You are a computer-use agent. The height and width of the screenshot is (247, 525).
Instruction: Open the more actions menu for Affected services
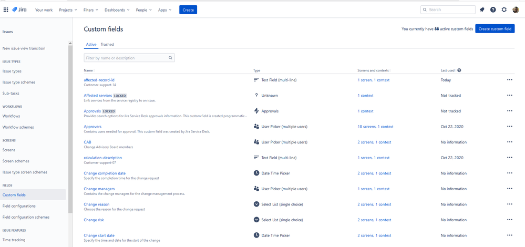510,96
